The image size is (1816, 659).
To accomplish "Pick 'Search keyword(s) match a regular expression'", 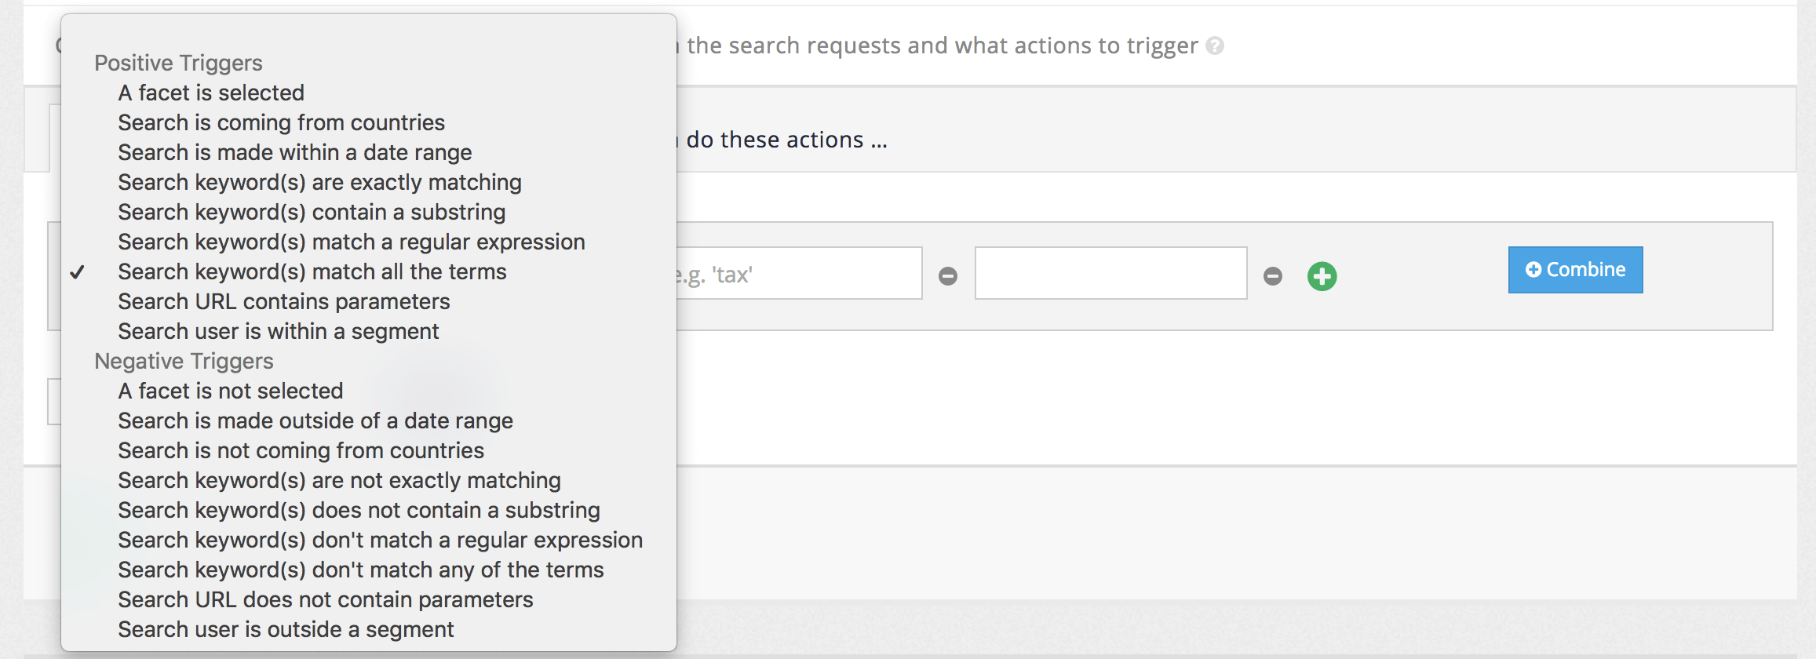I will [351, 242].
